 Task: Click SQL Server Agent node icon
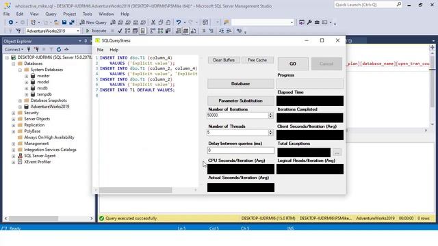[20, 156]
